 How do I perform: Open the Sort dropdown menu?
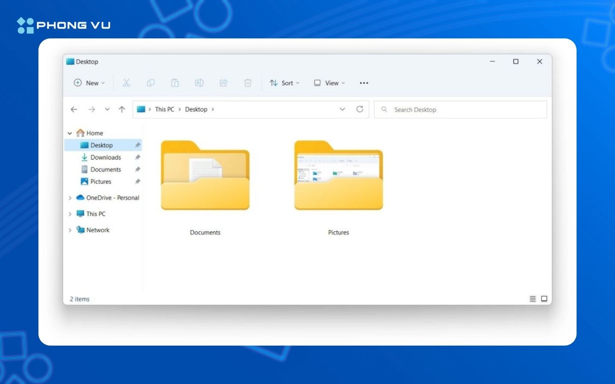284,83
